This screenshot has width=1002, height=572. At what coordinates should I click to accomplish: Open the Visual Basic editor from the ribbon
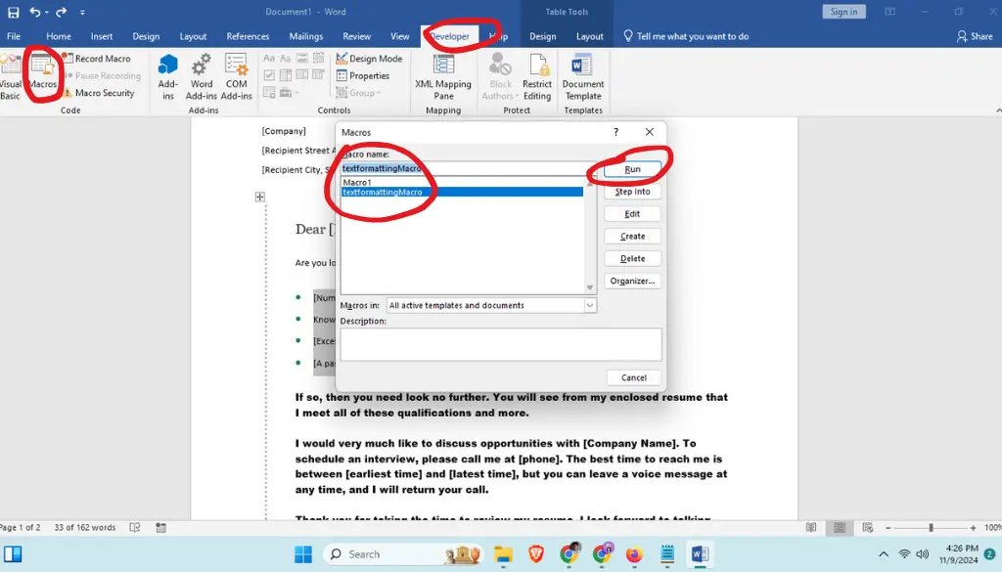pyautogui.click(x=10, y=76)
